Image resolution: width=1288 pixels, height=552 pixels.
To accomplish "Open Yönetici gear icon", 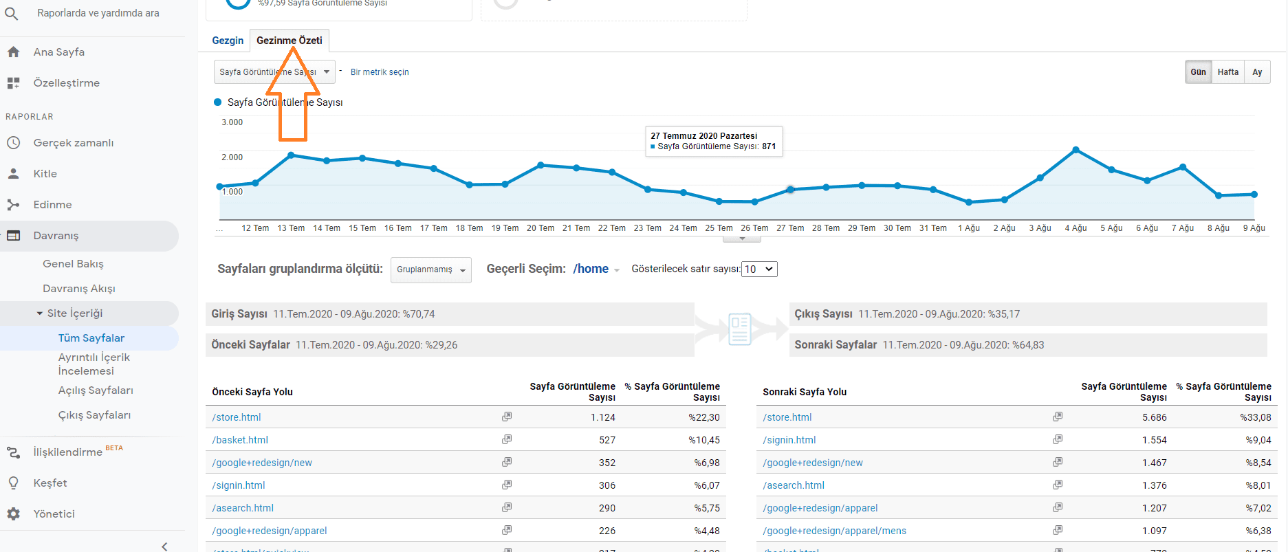I will (x=13, y=514).
